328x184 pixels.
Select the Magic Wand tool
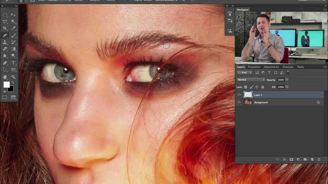click(13, 22)
